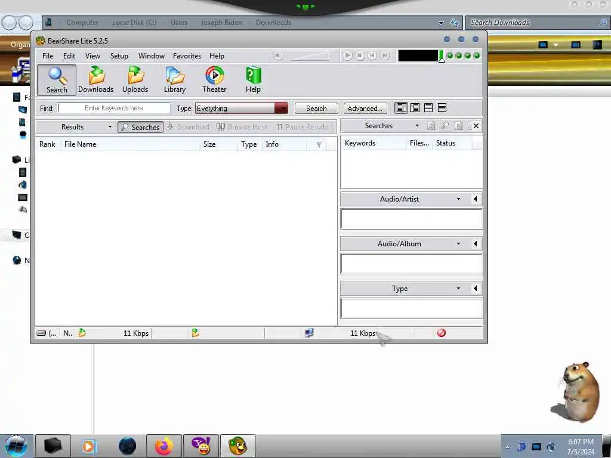Click the Pause Results toolbar button

point(302,127)
